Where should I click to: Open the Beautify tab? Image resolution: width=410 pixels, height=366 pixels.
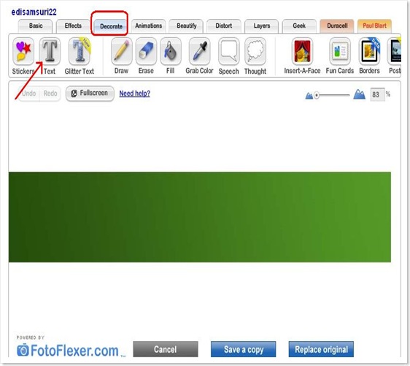(186, 26)
